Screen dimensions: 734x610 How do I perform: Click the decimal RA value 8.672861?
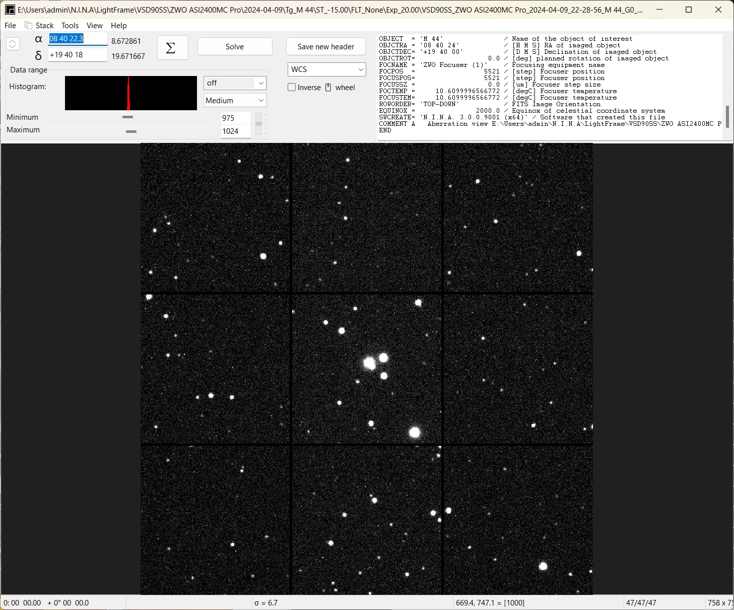(126, 41)
